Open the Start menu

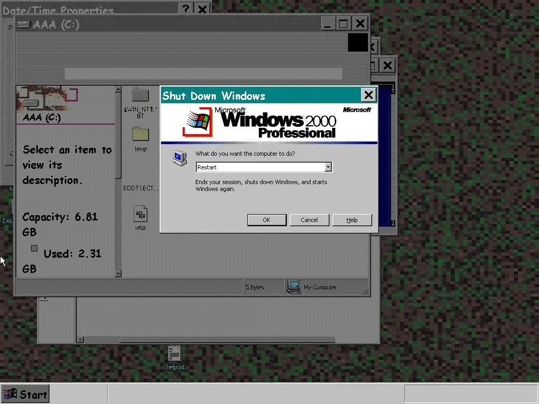[x=25, y=394]
